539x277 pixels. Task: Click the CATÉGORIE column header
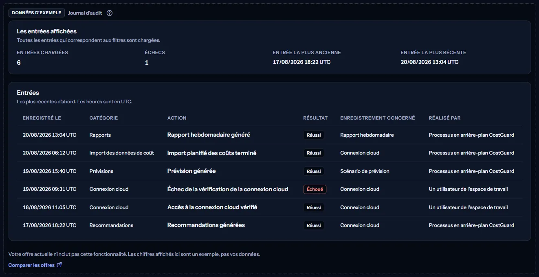pos(104,118)
